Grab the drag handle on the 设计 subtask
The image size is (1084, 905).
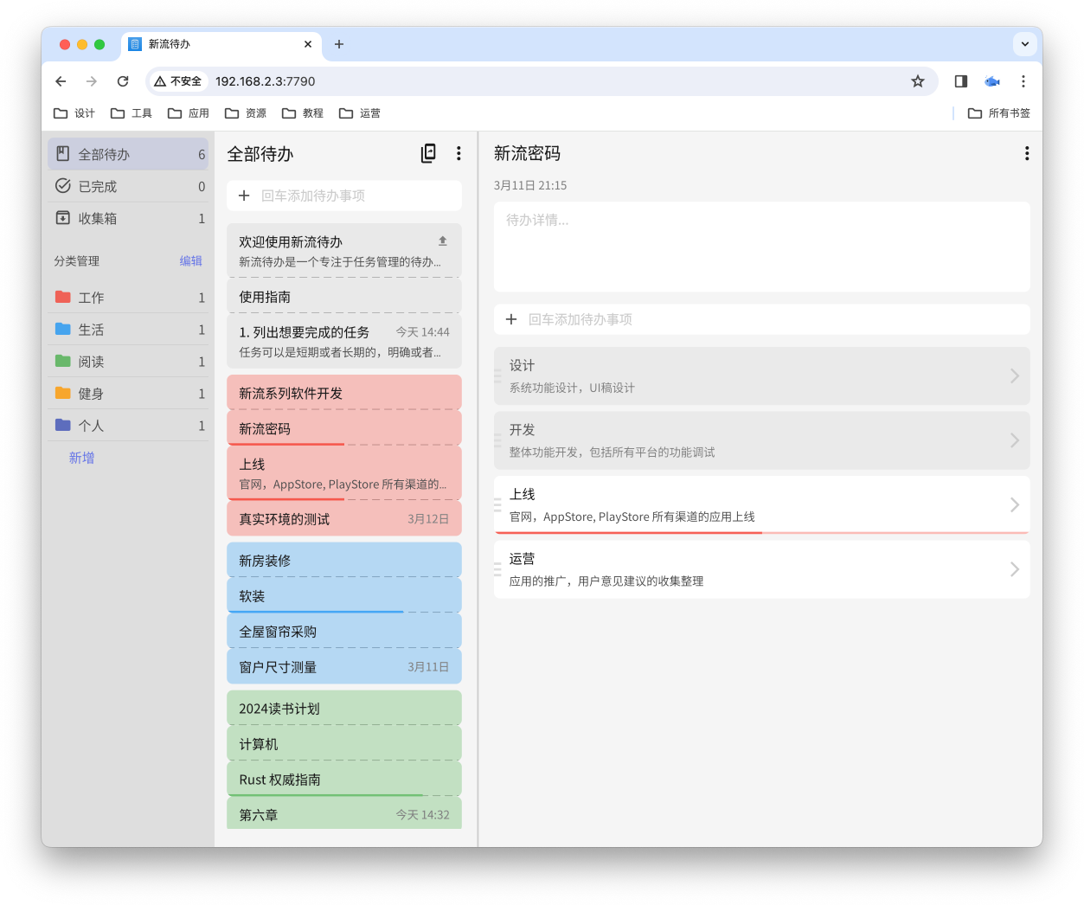pyautogui.click(x=497, y=376)
